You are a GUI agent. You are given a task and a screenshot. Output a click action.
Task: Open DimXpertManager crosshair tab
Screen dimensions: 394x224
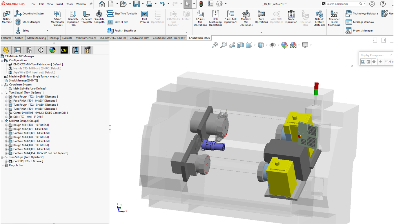point(41,50)
